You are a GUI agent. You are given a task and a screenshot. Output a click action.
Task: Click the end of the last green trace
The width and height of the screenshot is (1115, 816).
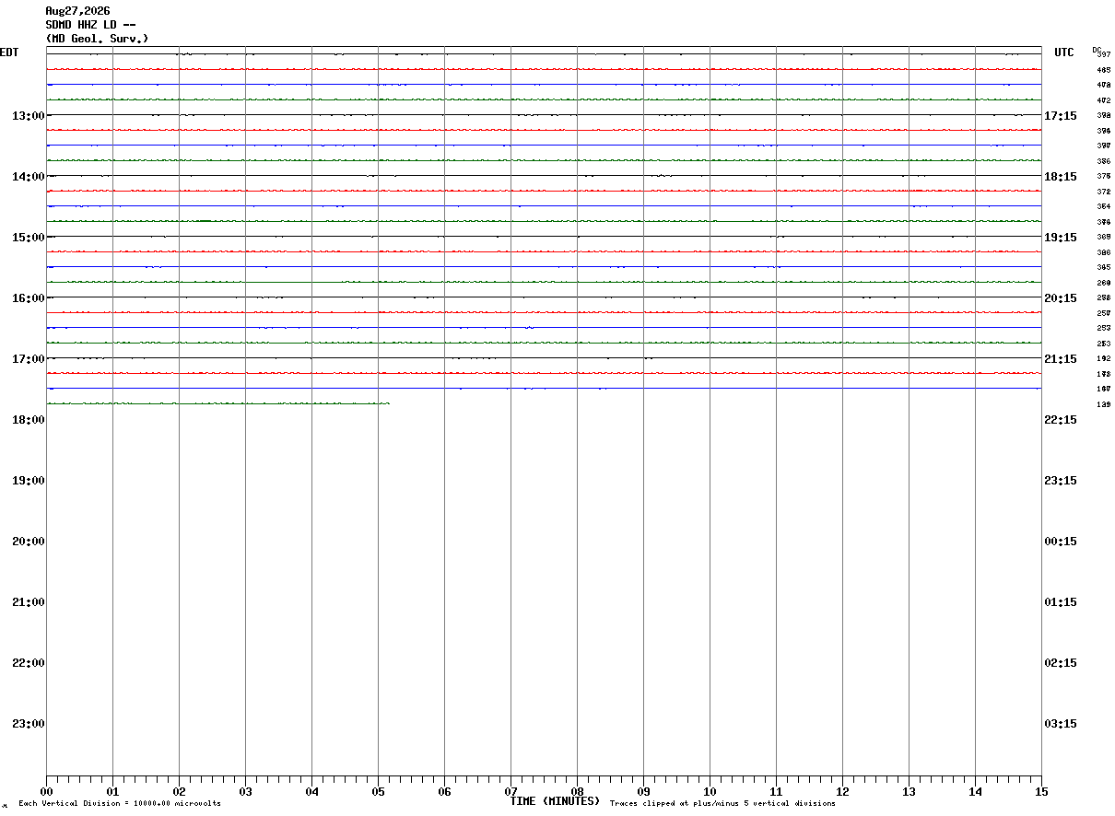(389, 403)
